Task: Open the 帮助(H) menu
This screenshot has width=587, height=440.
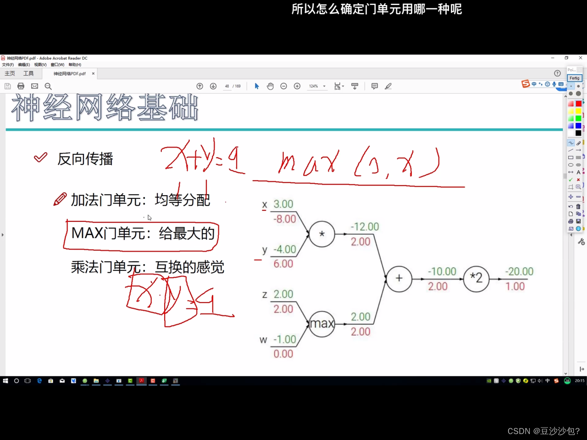Action: tap(75, 65)
